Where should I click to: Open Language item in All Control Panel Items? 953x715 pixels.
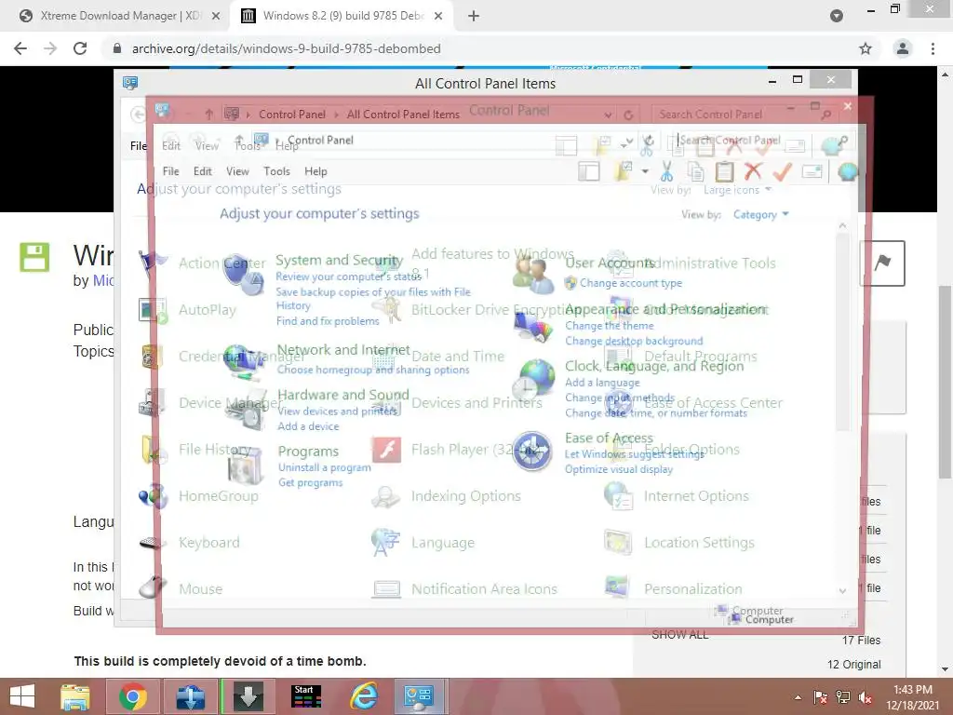click(423, 543)
